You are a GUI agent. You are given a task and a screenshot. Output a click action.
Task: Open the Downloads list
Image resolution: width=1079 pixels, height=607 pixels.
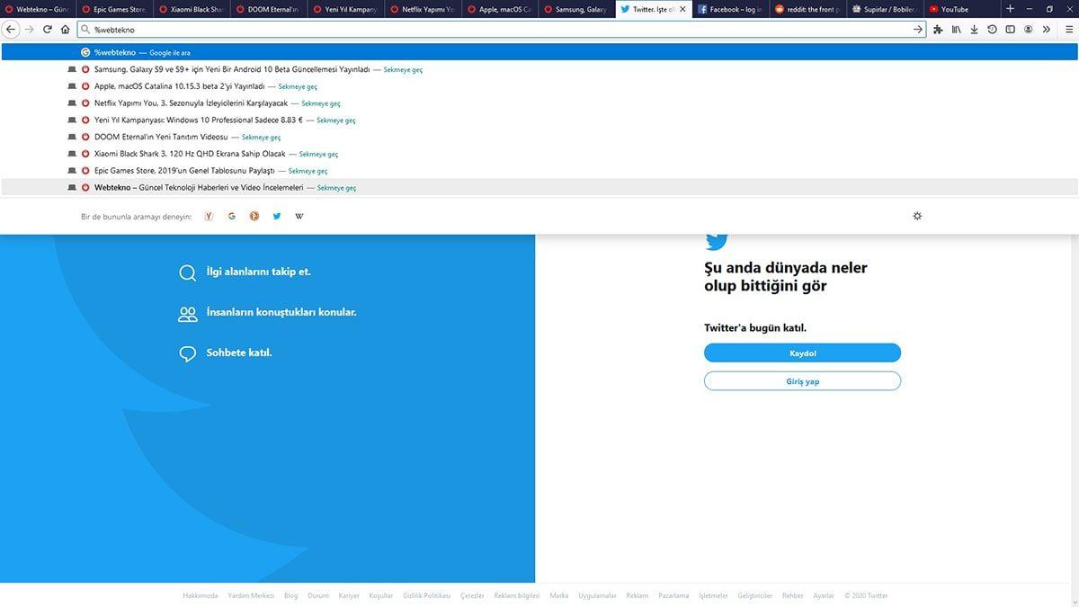coord(974,29)
